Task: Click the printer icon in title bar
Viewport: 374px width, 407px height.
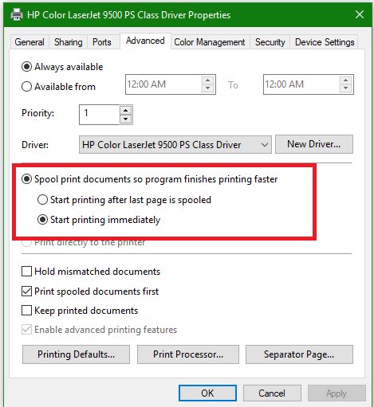Action: click(x=17, y=14)
